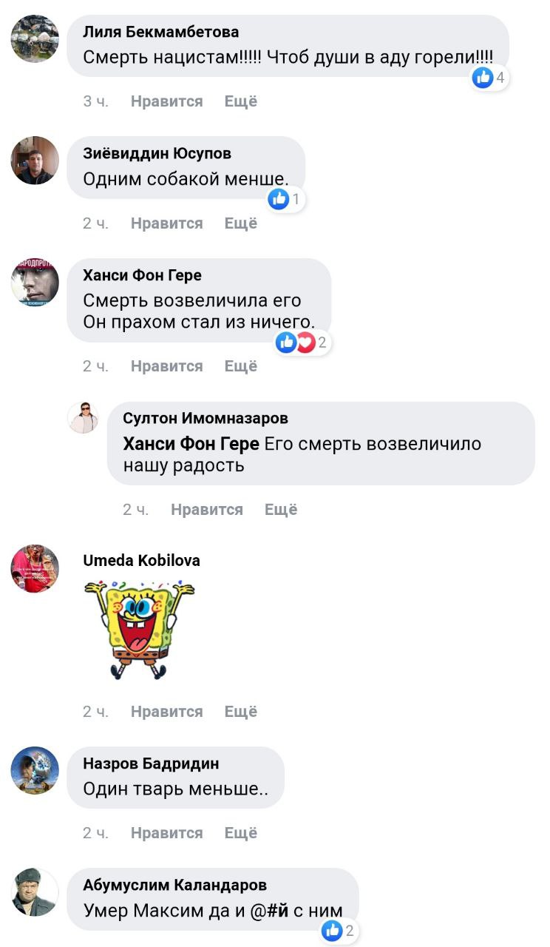Screen dimensions: 550x947
Task: View like reaction on Зиёвиддин Юсупов's comment
Action: tap(286, 199)
